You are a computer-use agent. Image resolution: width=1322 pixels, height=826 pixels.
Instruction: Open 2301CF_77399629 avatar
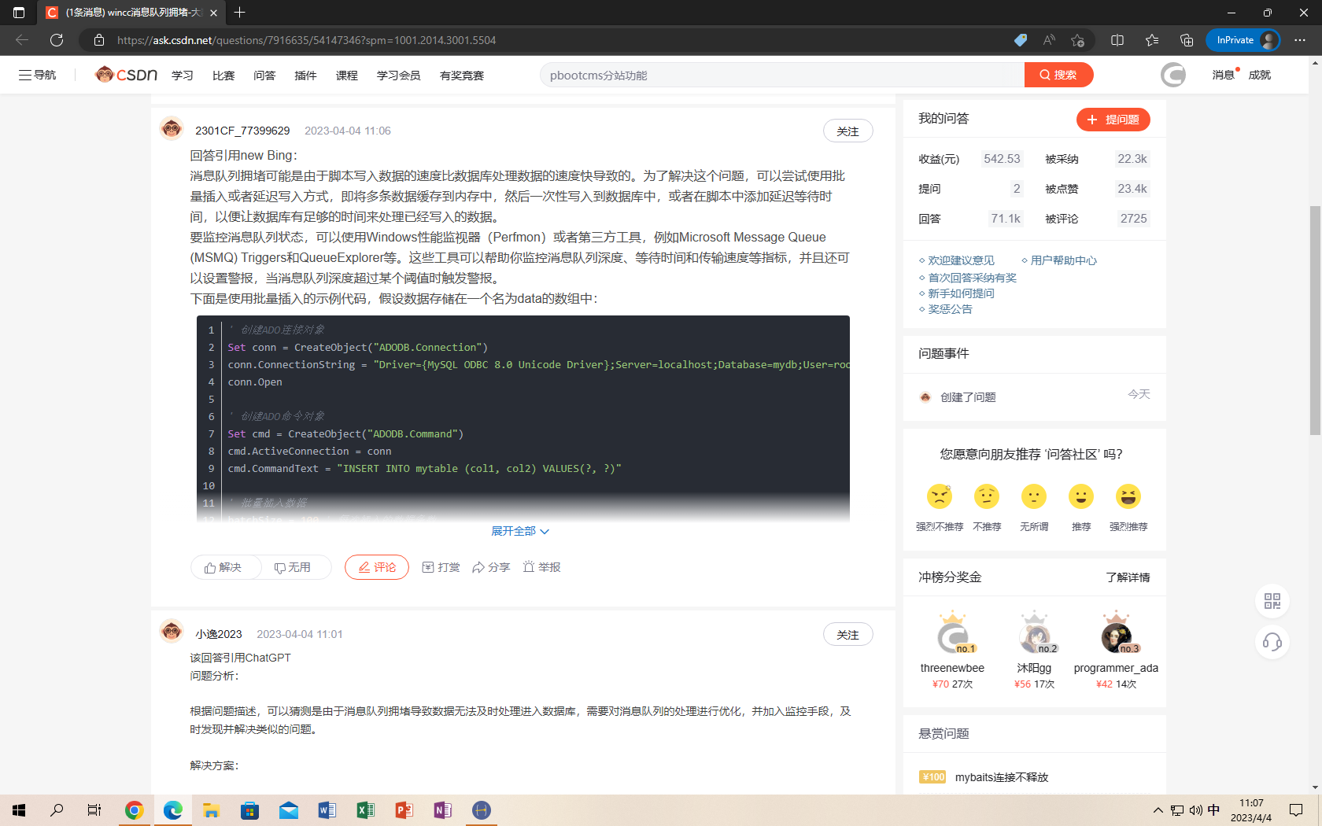click(172, 128)
